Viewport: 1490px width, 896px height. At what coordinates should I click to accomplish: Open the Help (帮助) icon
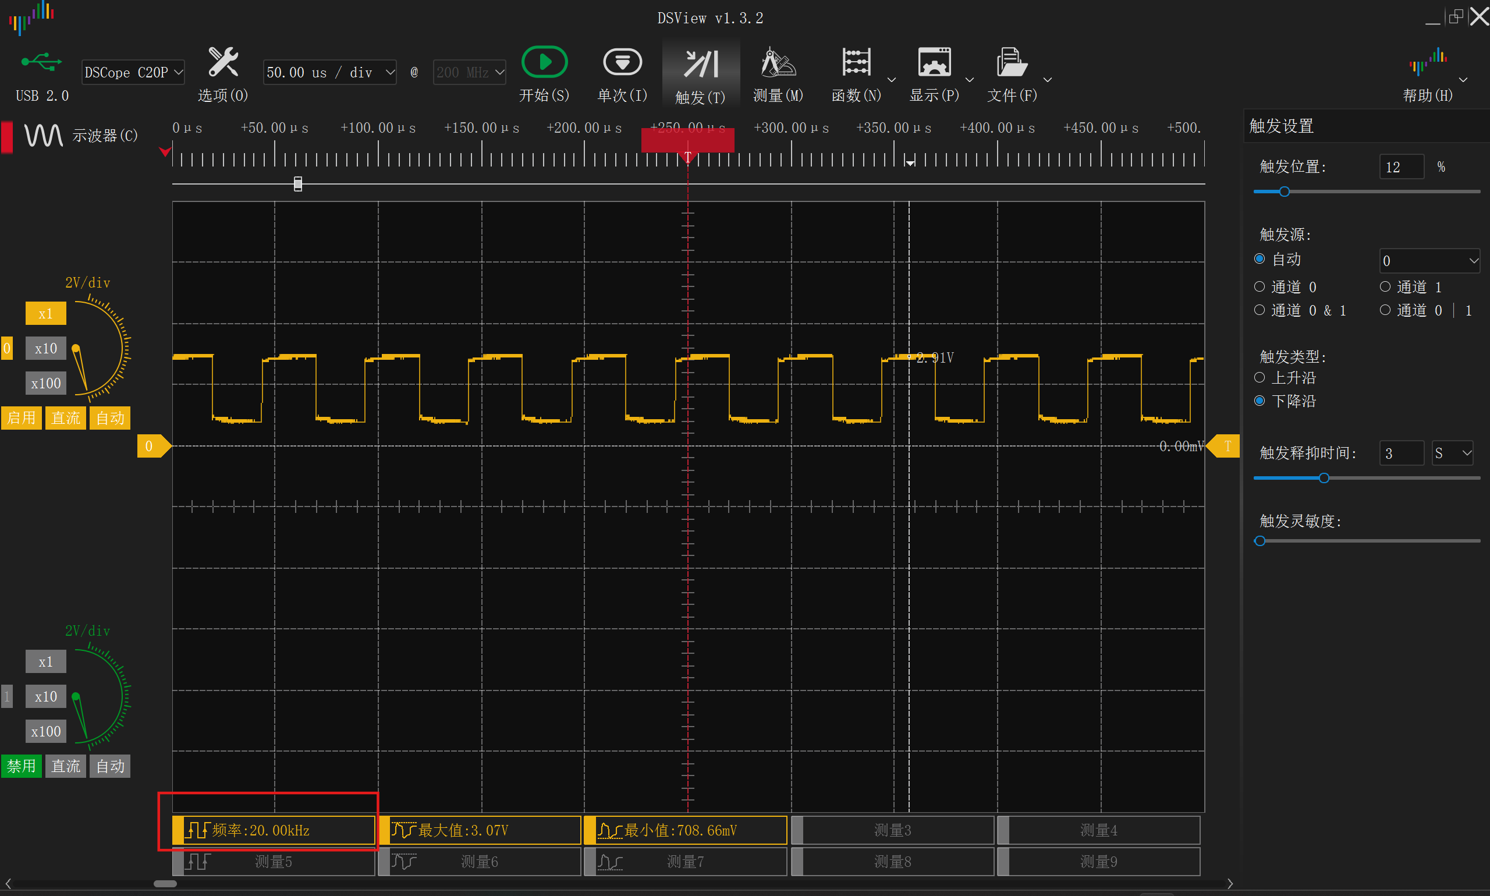[1427, 62]
